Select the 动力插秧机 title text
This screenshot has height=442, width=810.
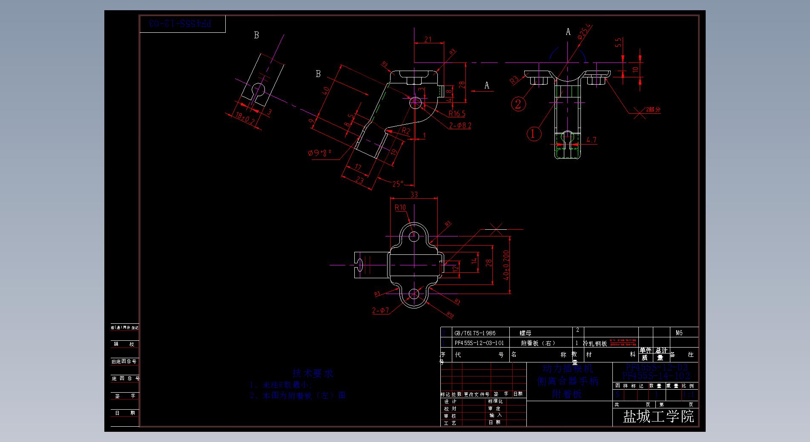[567, 368]
